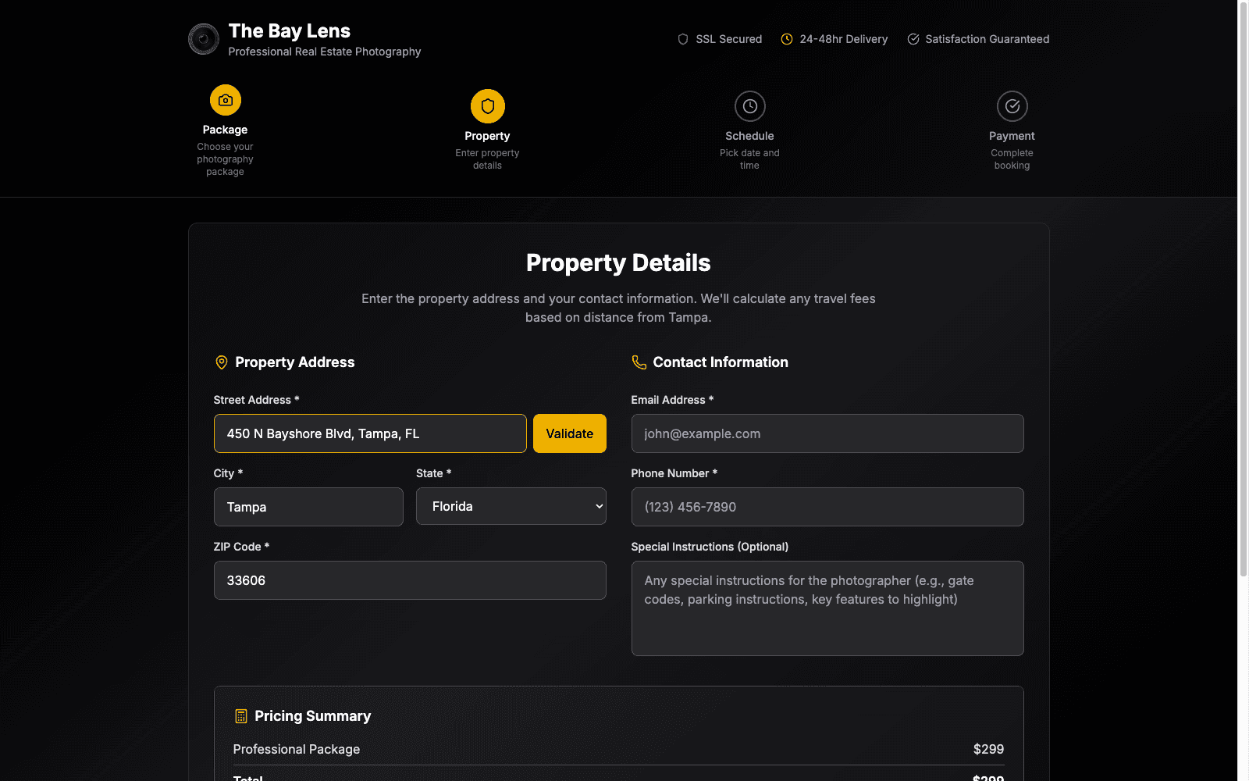Click the Property Details heading
The width and height of the screenshot is (1249, 781).
point(618,263)
